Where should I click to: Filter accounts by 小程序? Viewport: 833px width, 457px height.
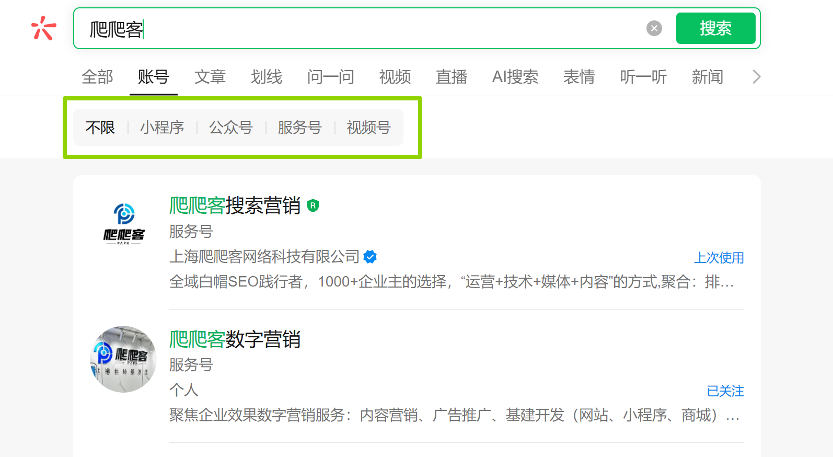162,127
